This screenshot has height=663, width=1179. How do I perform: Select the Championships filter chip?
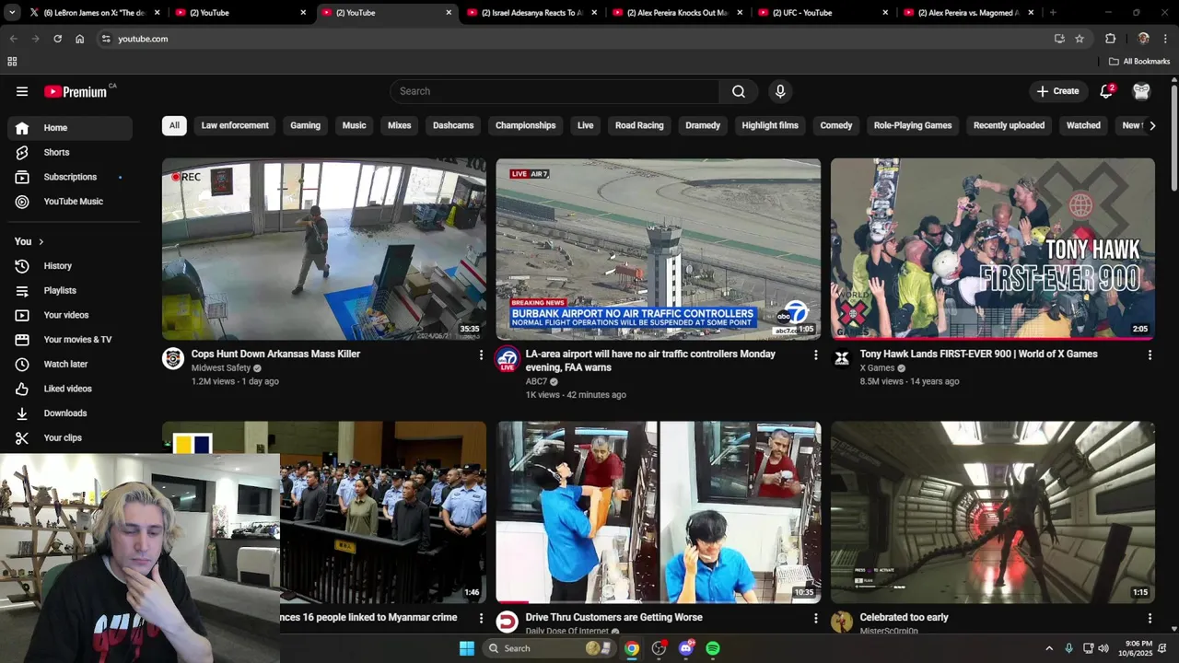pos(525,125)
